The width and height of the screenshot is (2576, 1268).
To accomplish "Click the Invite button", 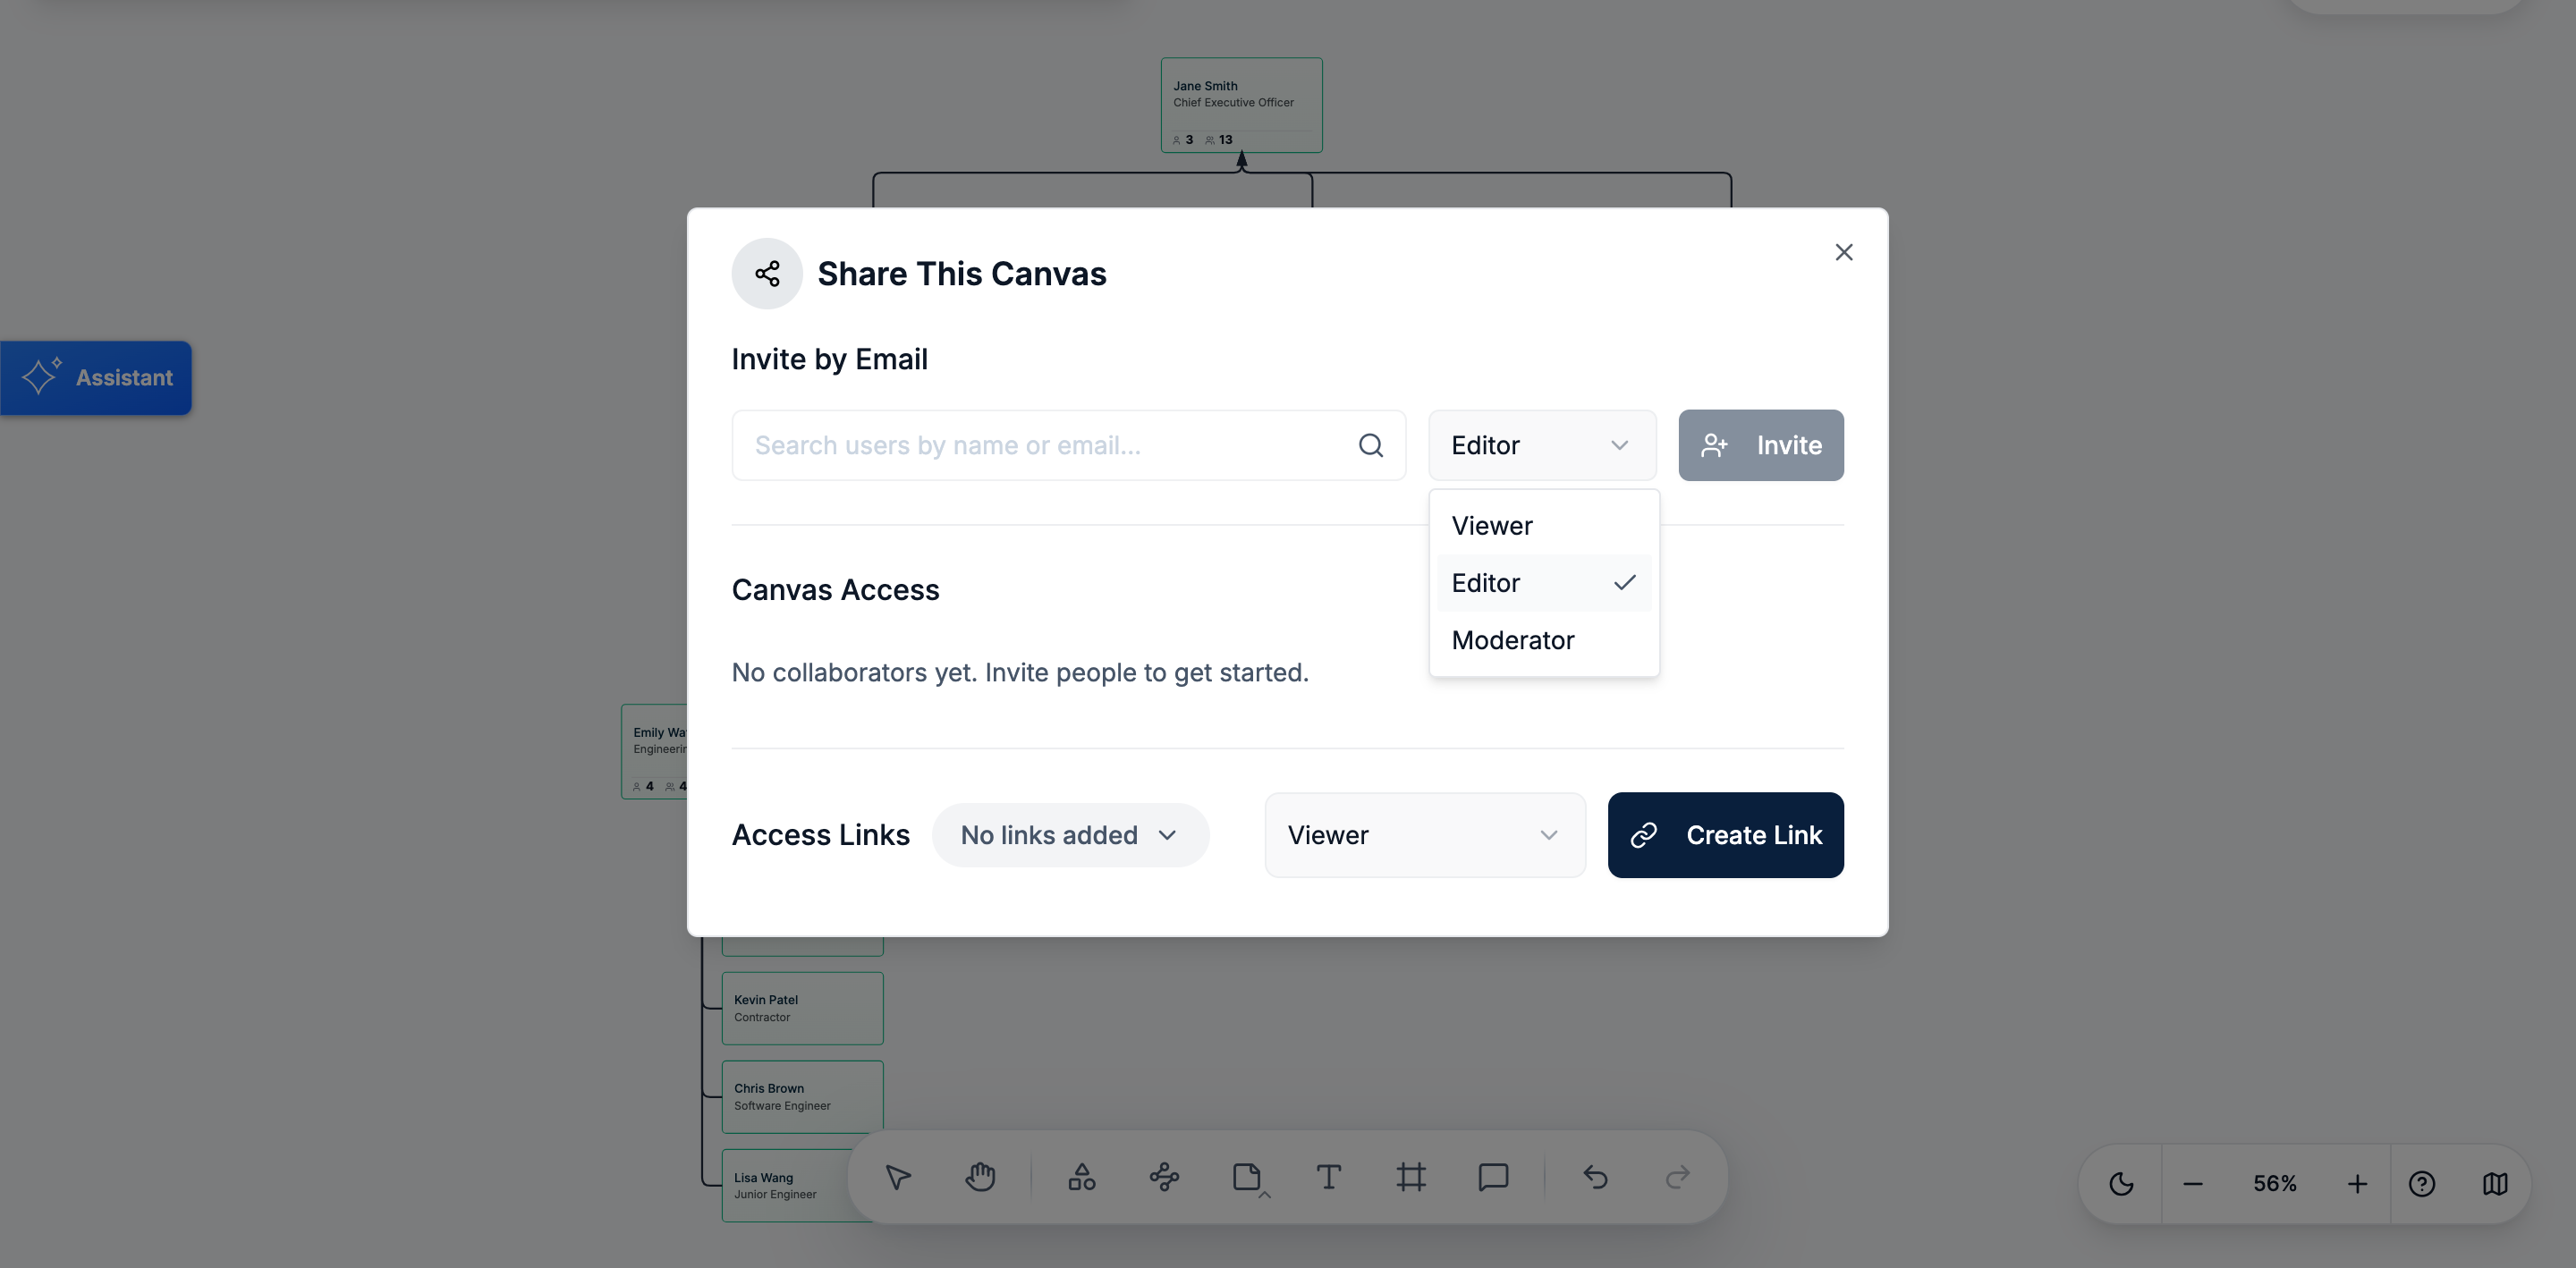I will click(x=1761, y=445).
